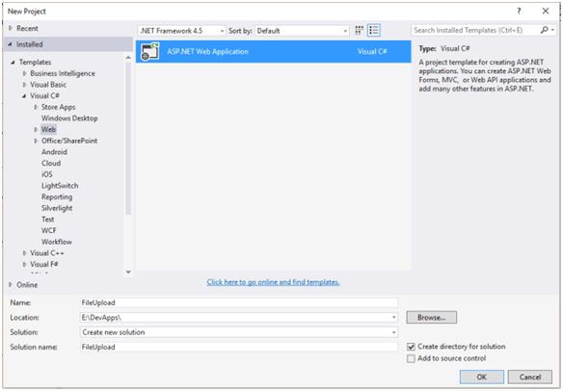Open the Solution Create new solution dropdown
The width and height of the screenshot is (563, 391).
[239, 332]
